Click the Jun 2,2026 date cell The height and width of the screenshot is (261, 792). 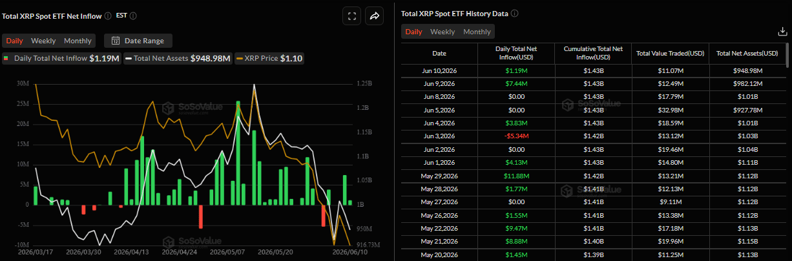pos(439,149)
